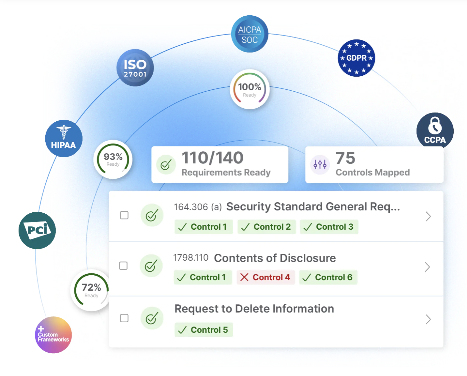Click the failed Control 4 tag
Screen dimensions: 467x376
[x=266, y=277]
